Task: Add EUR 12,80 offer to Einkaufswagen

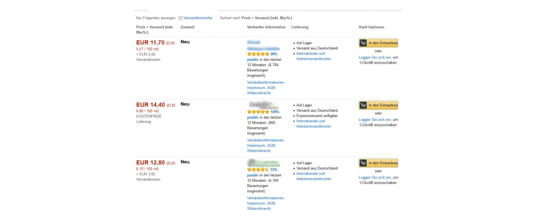Action: 378,163
